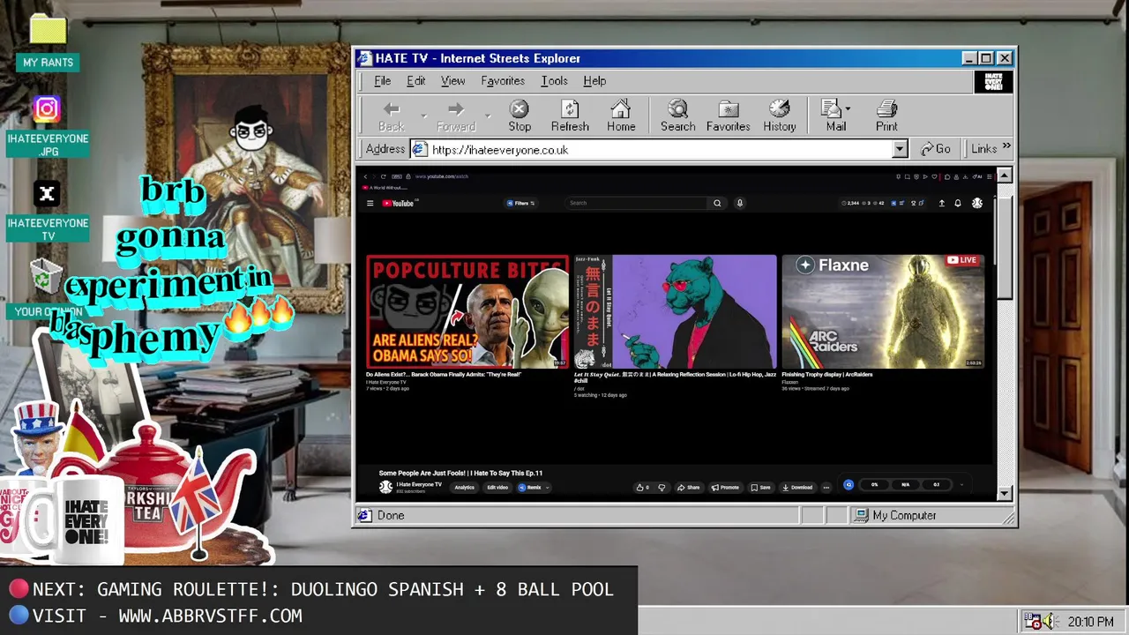This screenshot has width=1129, height=635.
Task: Click the Forward arrow toolbar button
Action: tap(455, 116)
